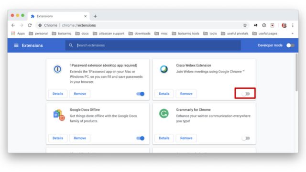The height and width of the screenshot is (172, 306).
Task: Show more bookmarks with the overflow chevron
Action: click(x=292, y=33)
